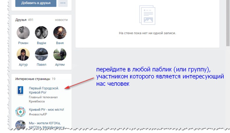The height and width of the screenshot is (133, 230).
Task: Open Роман's avatar thumbnail
Action: point(23,32)
